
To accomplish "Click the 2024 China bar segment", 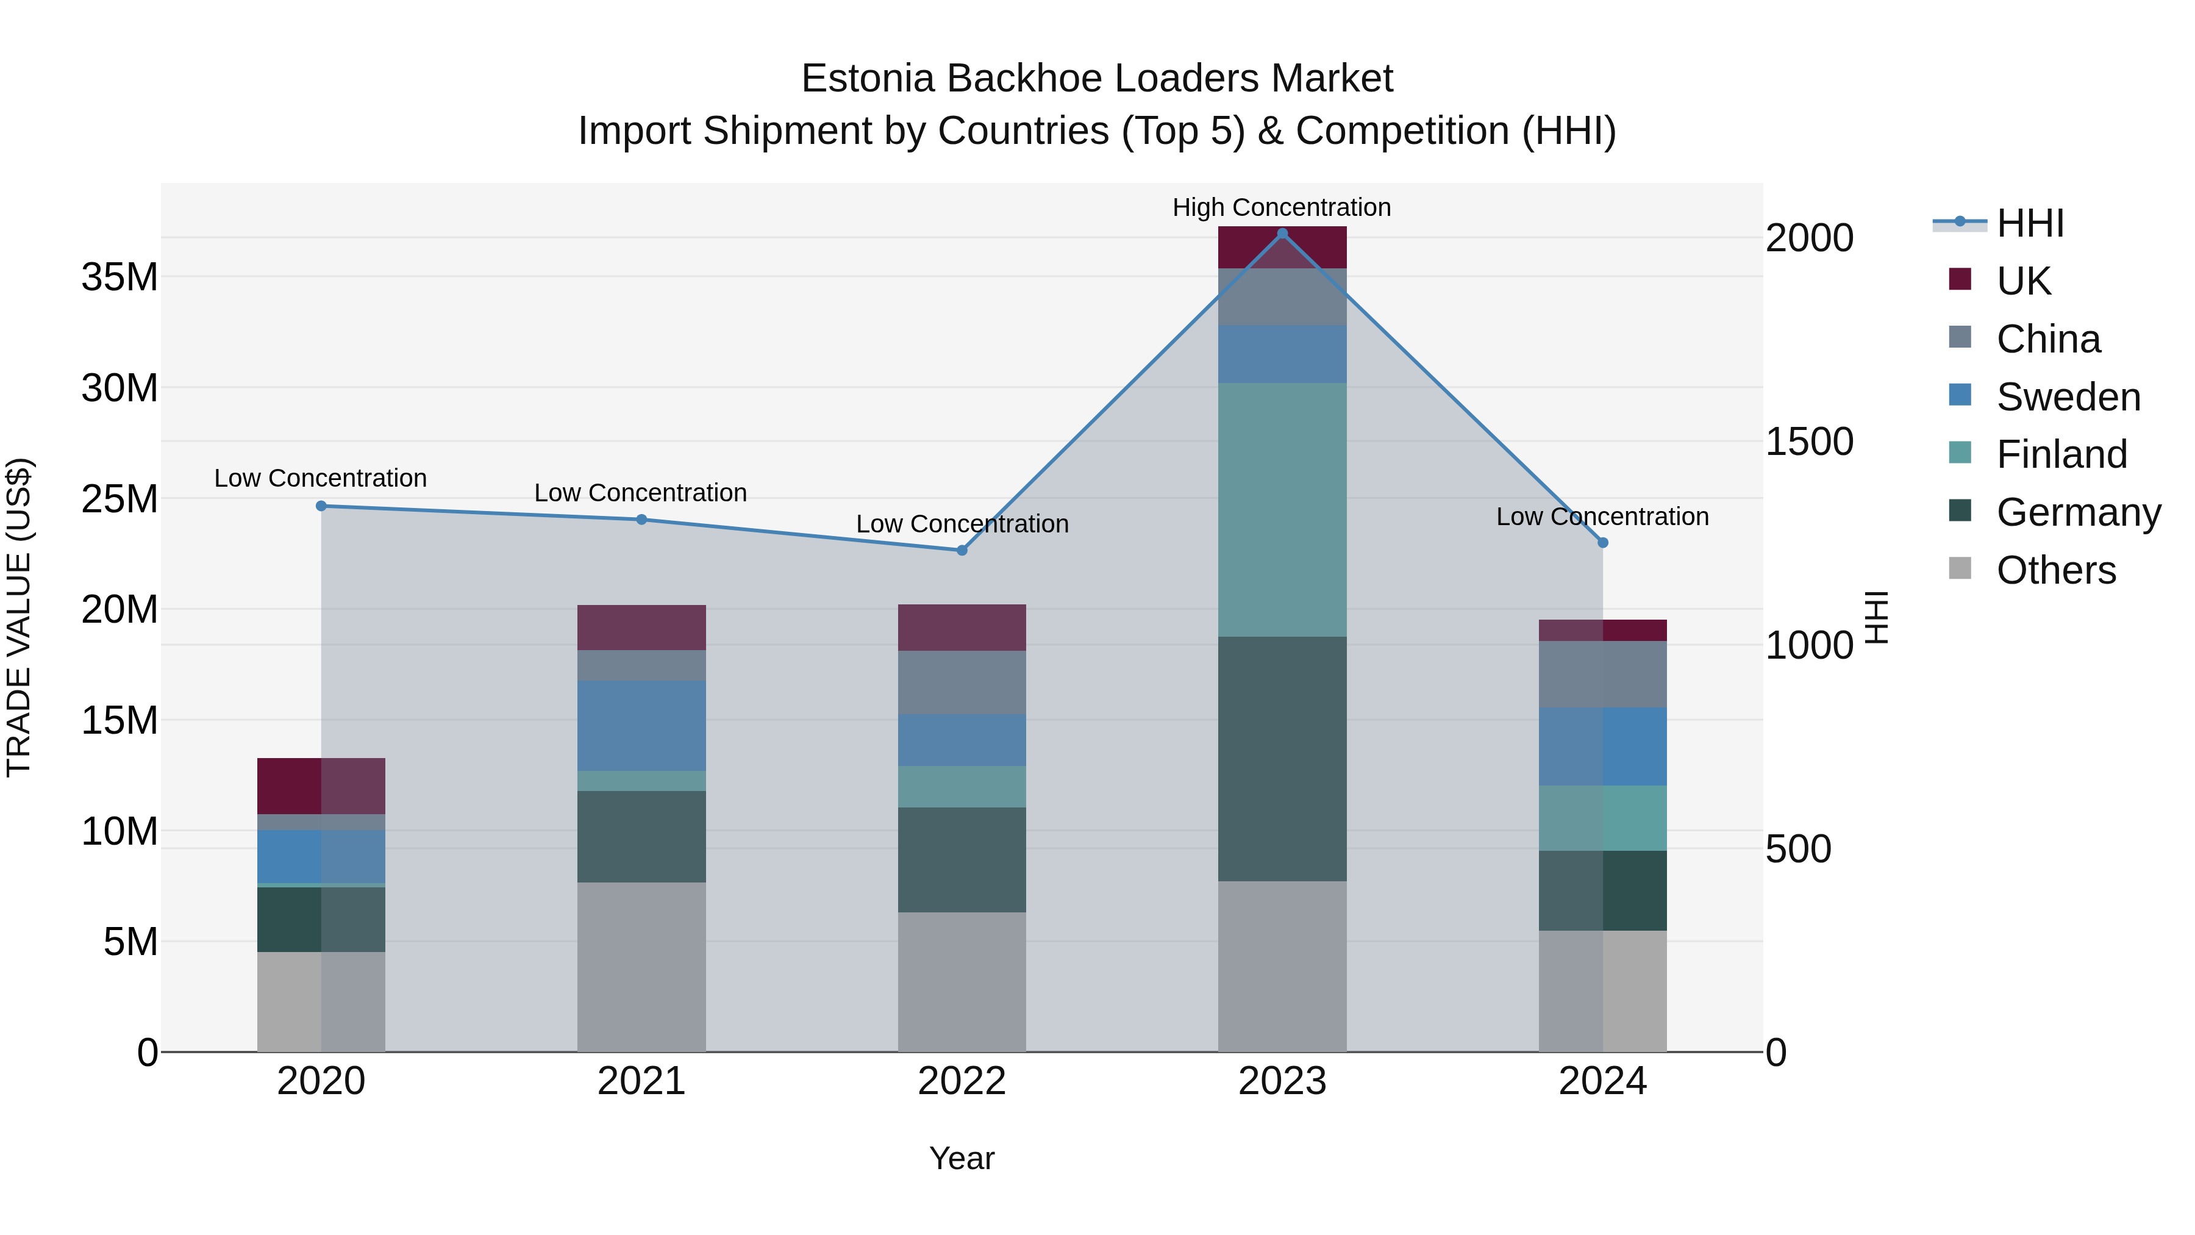I will click(1603, 674).
